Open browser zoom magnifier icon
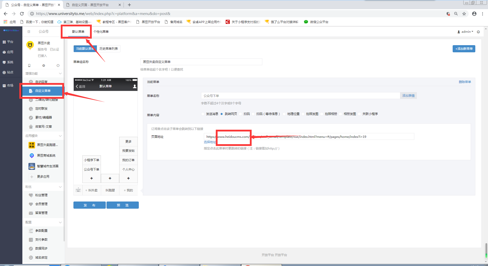 click(456, 14)
